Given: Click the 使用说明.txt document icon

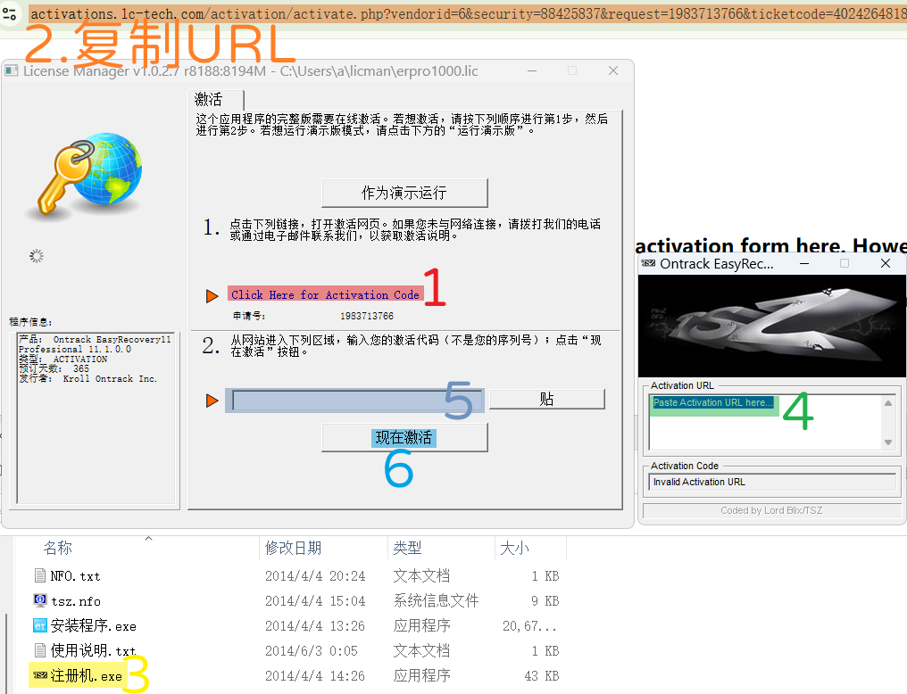Looking at the screenshot, I should (40, 650).
